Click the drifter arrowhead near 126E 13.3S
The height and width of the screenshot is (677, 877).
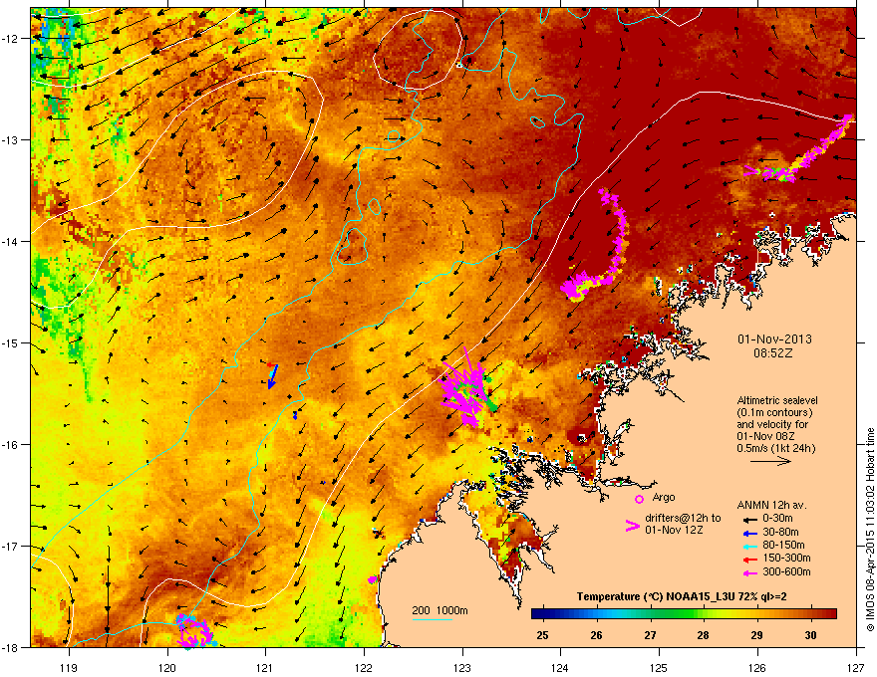(751, 170)
